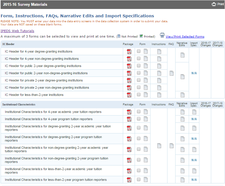This screenshot has height=186, width=225.
Task: Open form document for private 2-year degree-granting header
Action: (146, 81)
